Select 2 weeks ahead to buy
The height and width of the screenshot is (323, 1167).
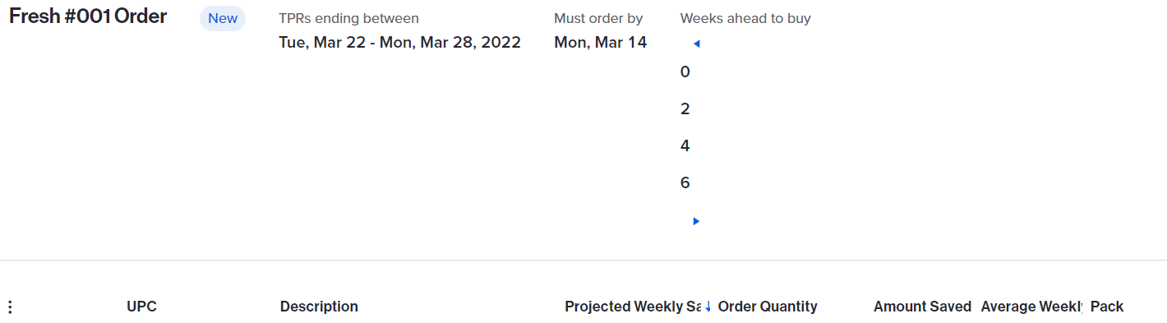(x=685, y=109)
